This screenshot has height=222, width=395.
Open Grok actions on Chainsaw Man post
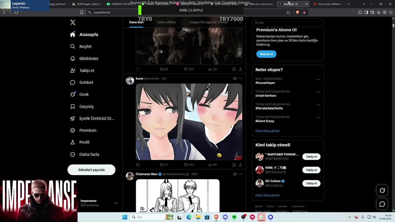point(235,174)
